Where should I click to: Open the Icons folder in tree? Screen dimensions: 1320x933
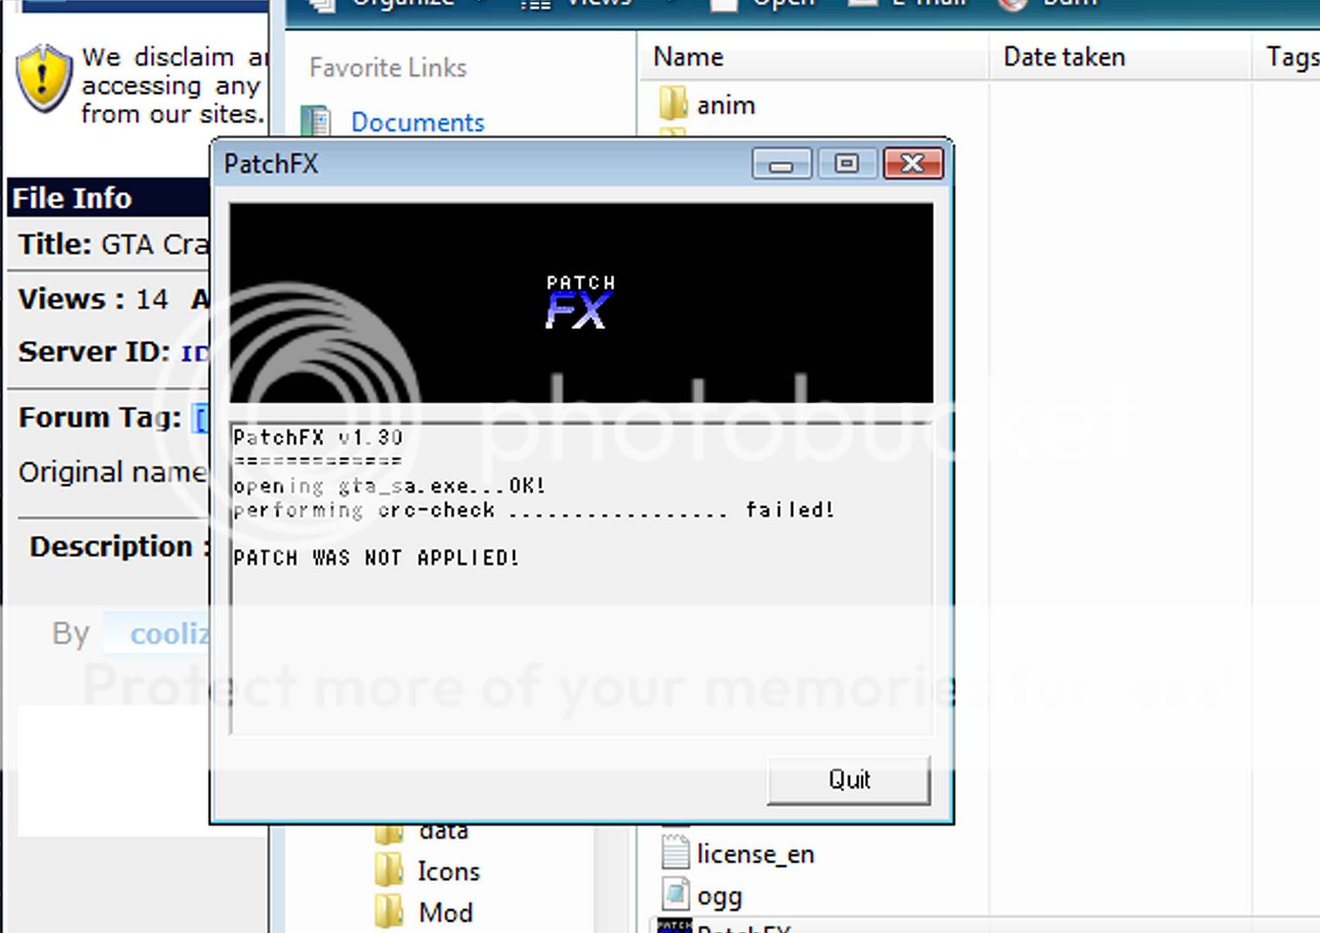[447, 871]
